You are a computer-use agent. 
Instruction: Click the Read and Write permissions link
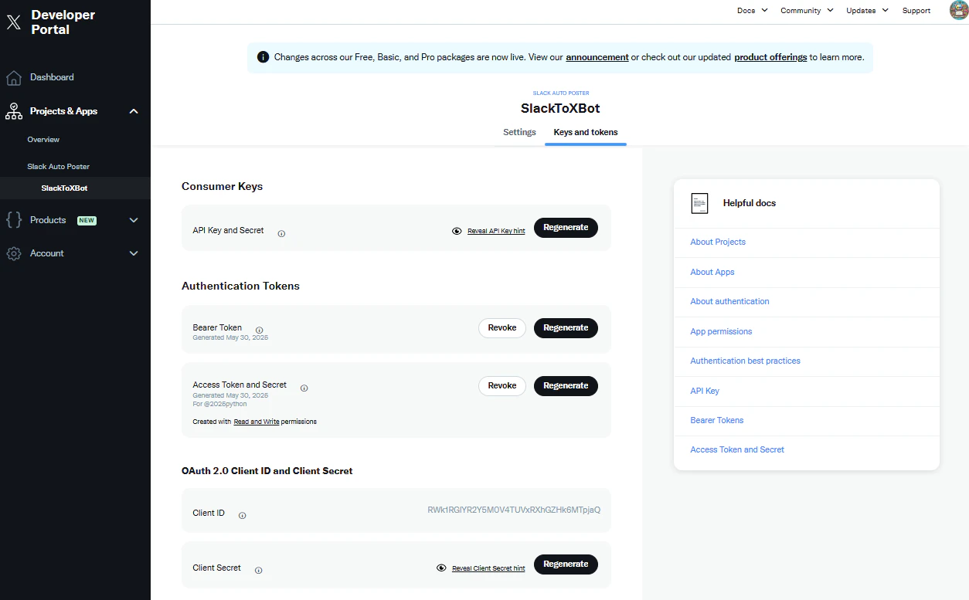point(257,422)
